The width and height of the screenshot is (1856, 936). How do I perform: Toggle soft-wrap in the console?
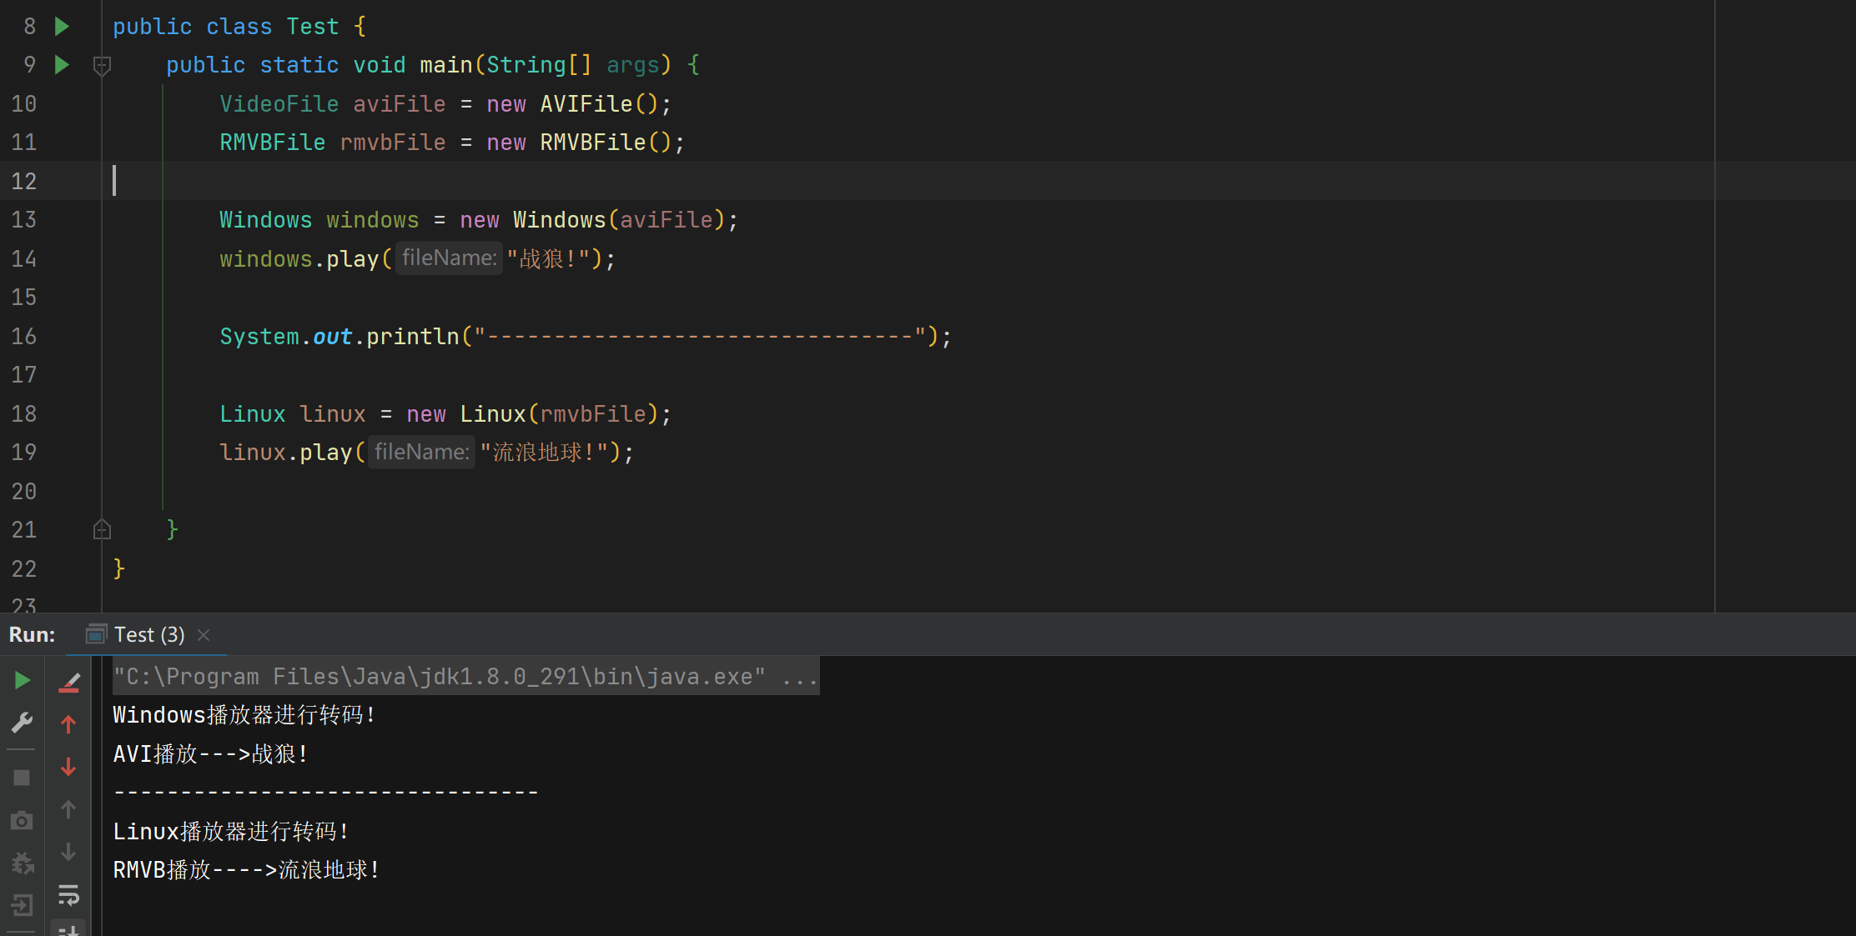(x=69, y=895)
